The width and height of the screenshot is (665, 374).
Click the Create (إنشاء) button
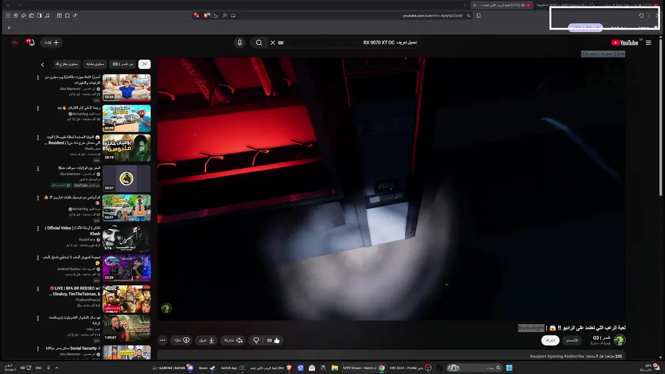[51, 43]
